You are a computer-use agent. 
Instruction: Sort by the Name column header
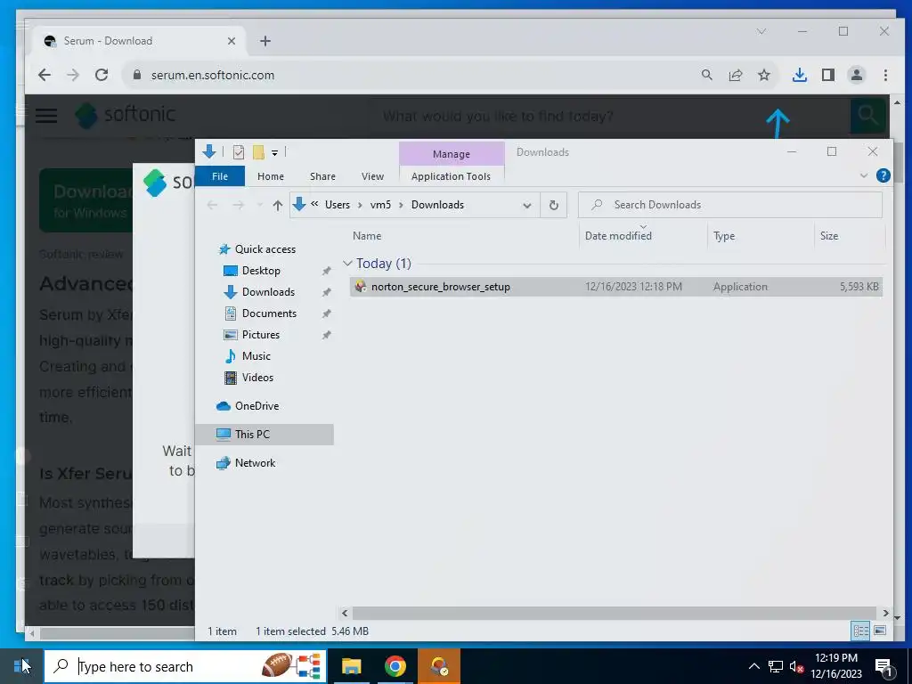pos(366,235)
